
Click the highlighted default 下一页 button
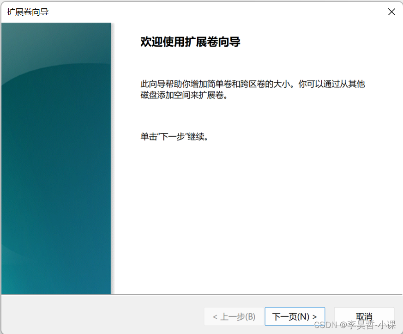click(295, 316)
